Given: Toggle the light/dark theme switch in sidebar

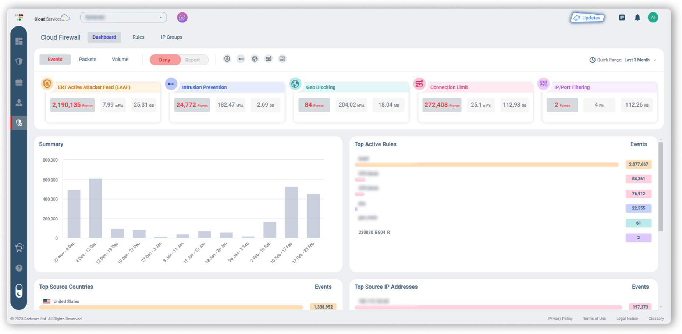Looking at the screenshot, I should [19, 291].
